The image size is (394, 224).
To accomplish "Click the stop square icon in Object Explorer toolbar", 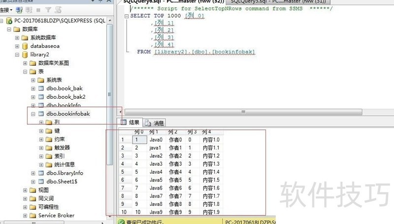I will (x=38, y=10).
